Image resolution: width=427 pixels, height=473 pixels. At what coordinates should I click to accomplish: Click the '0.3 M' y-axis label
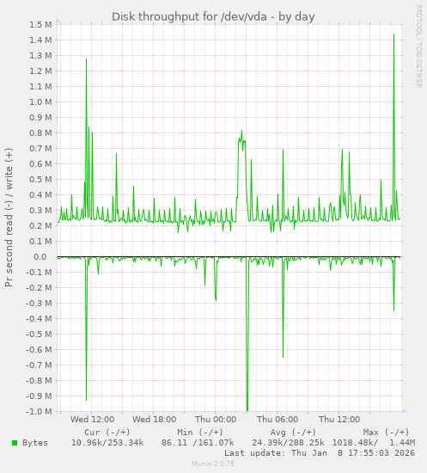[x=40, y=210]
